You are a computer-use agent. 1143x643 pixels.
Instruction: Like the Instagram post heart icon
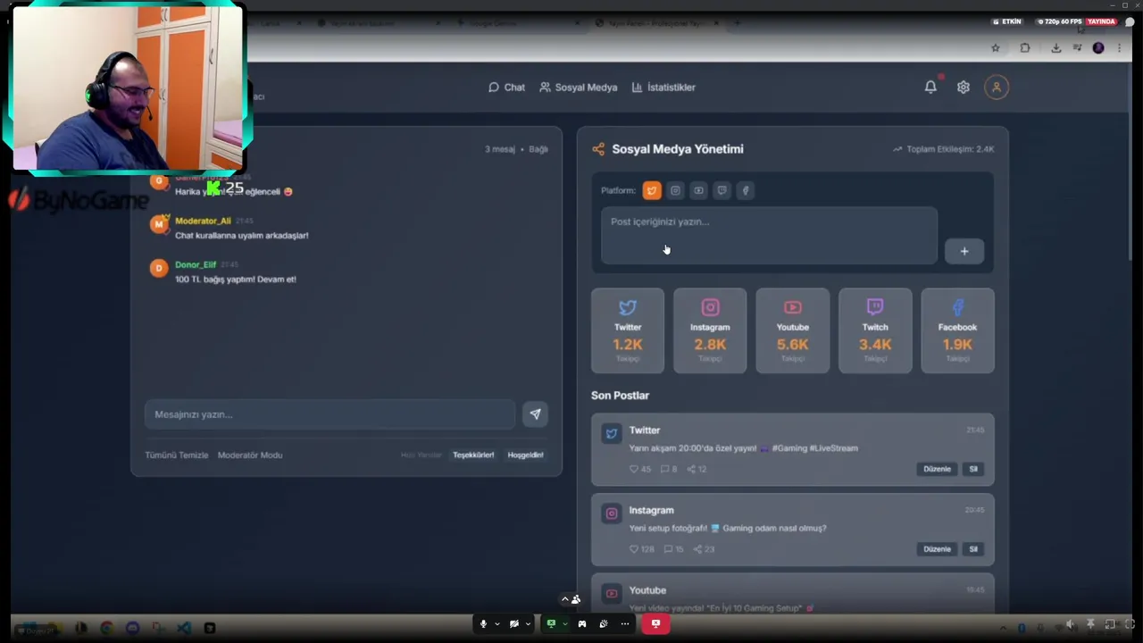pyautogui.click(x=634, y=549)
